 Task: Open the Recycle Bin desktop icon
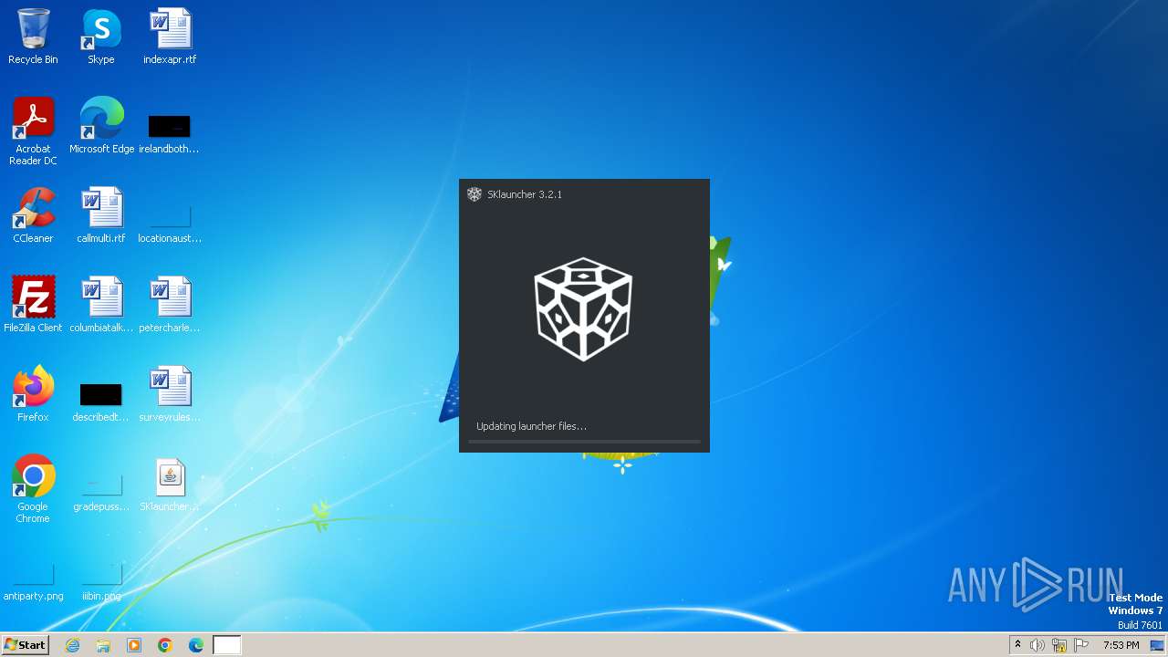(33, 36)
